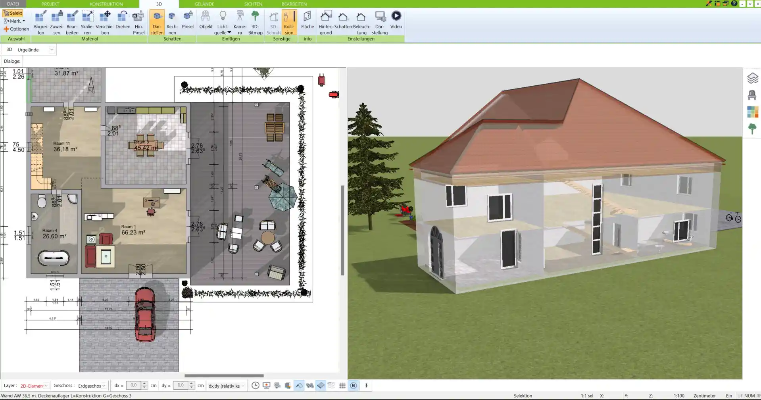The height and width of the screenshot is (400, 761).
Task: Click the clock icon in bottom toolbar
Action: (256, 385)
